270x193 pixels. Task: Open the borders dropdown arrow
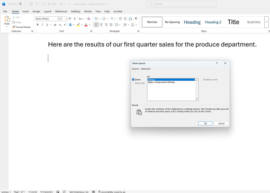(136, 25)
